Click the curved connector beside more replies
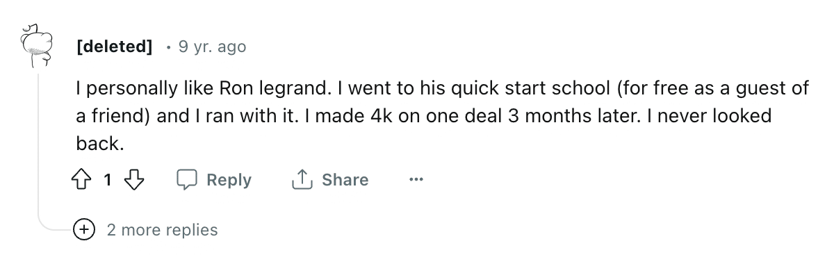Screen dimensions: 834x264 (56, 222)
